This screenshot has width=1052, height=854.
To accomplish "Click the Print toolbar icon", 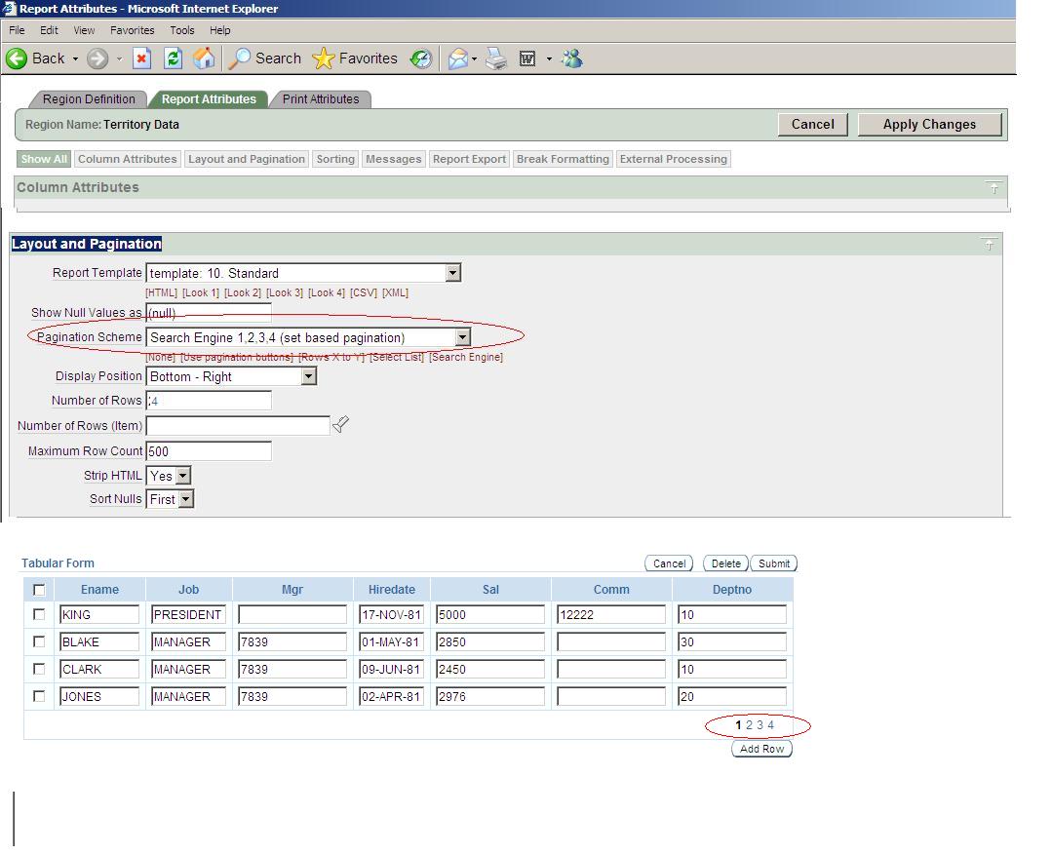I will coord(497,58).
